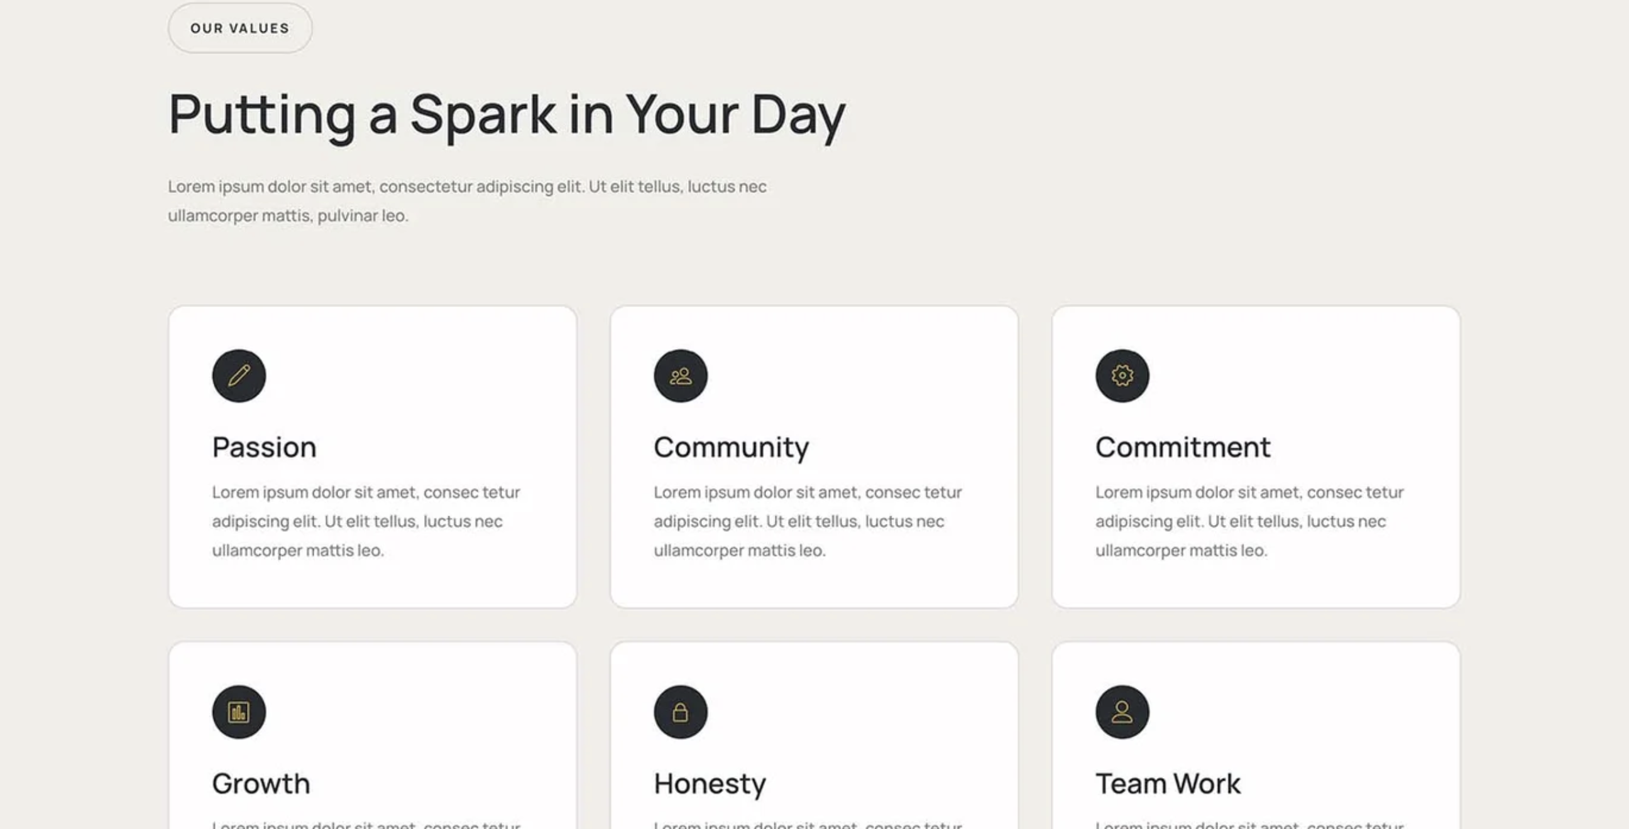Click the gear icon above Commitment
Image resolution: width=1629 pixels, height=829 pixels.
click(x=1122, y=376)
